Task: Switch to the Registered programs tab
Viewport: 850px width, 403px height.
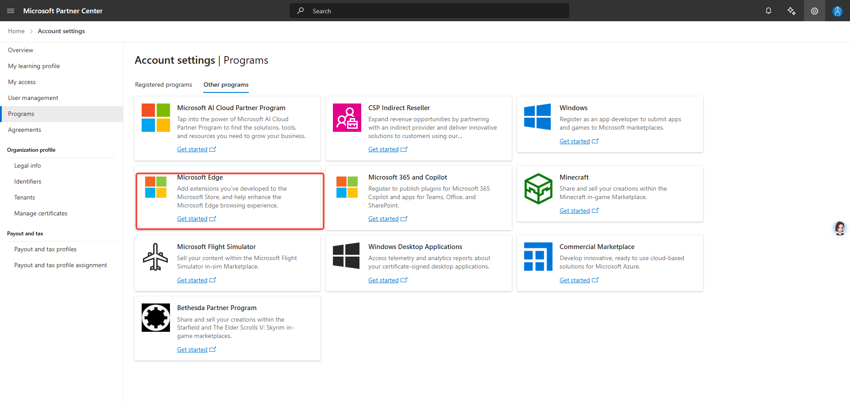Action: pos(163,84)
